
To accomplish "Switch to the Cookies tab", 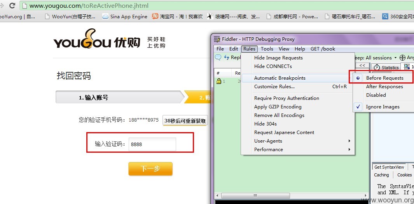I will (x=404, y=175).
